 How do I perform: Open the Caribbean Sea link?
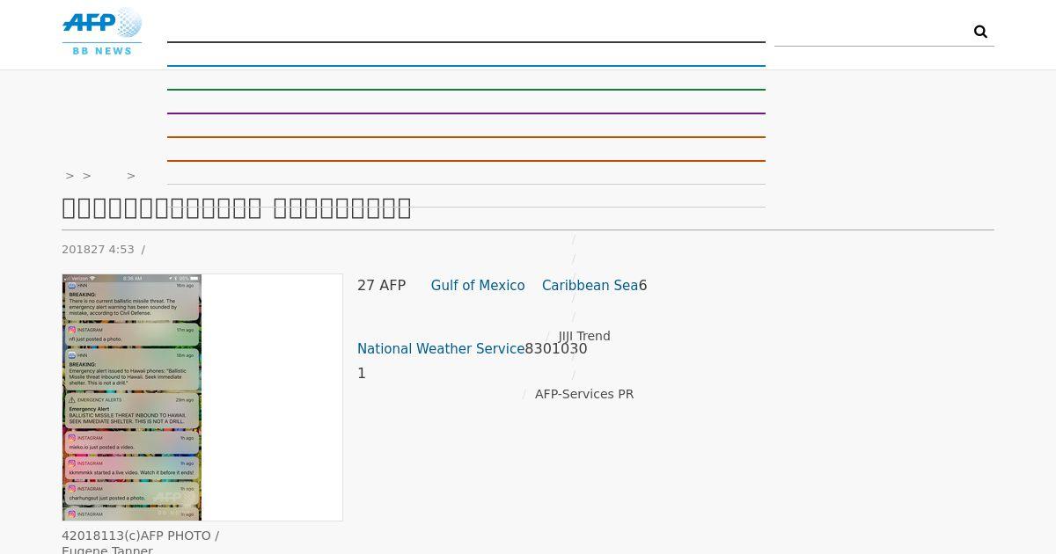click(590, 286)
